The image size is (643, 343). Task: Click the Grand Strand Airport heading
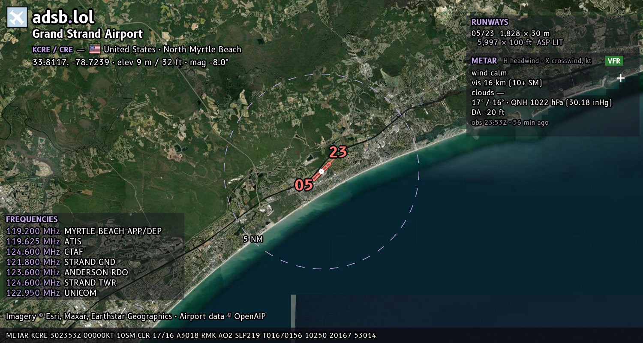click(x=87, y=34)
